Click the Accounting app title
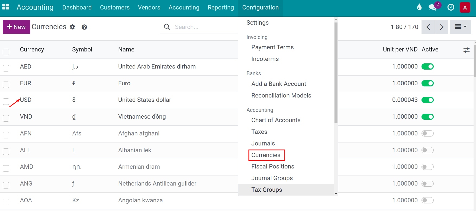This screenshot has width=476, height=211. point(35,7)
